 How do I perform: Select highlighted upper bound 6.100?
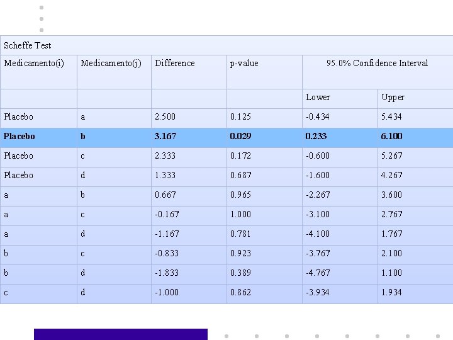pyautogui.click(x=392, y=136)
